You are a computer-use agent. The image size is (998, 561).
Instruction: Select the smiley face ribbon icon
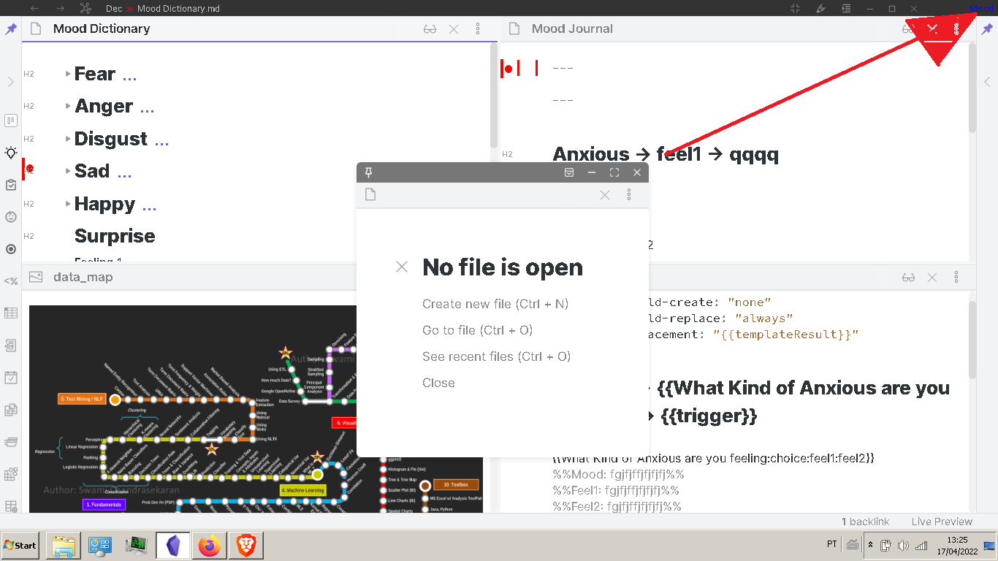coord(10,217)
